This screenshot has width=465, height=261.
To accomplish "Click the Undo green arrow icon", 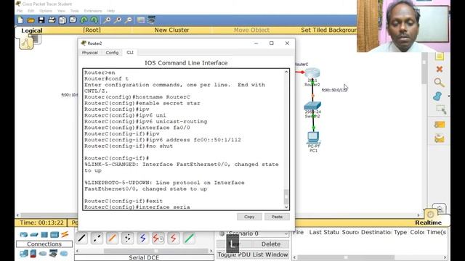I will pyautogui.click(x=84, y=20).
